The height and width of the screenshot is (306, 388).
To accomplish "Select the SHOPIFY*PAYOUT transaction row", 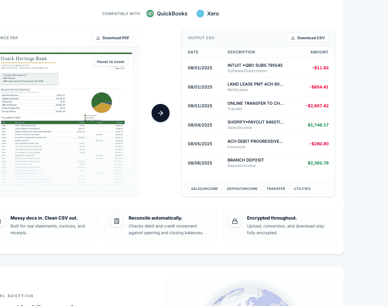I will pos(258,125).
